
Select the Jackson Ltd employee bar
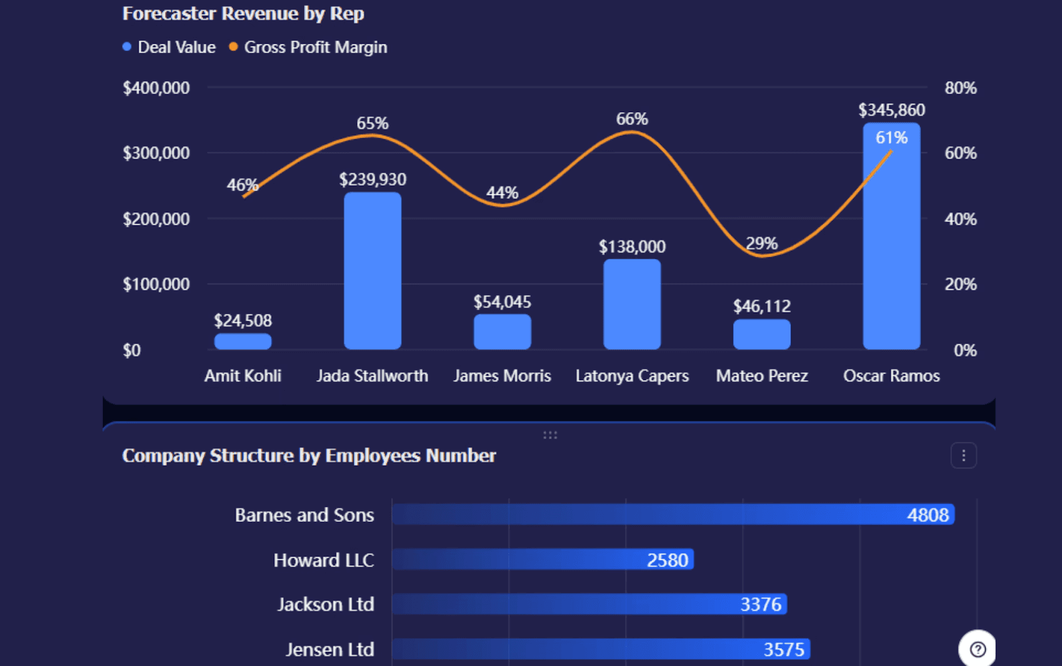coord(589,604)
